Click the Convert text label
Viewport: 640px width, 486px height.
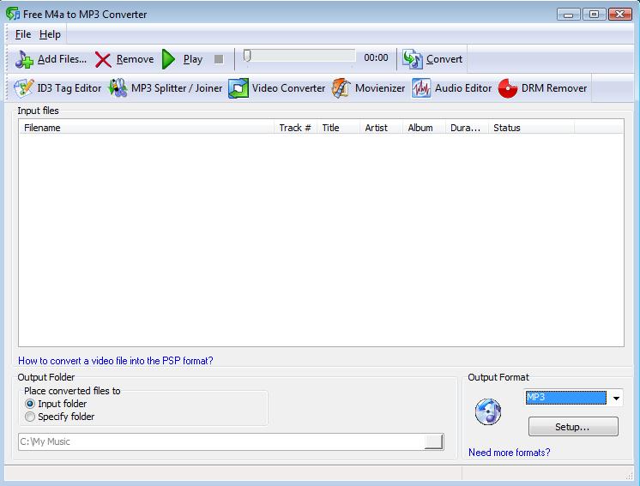444,59
